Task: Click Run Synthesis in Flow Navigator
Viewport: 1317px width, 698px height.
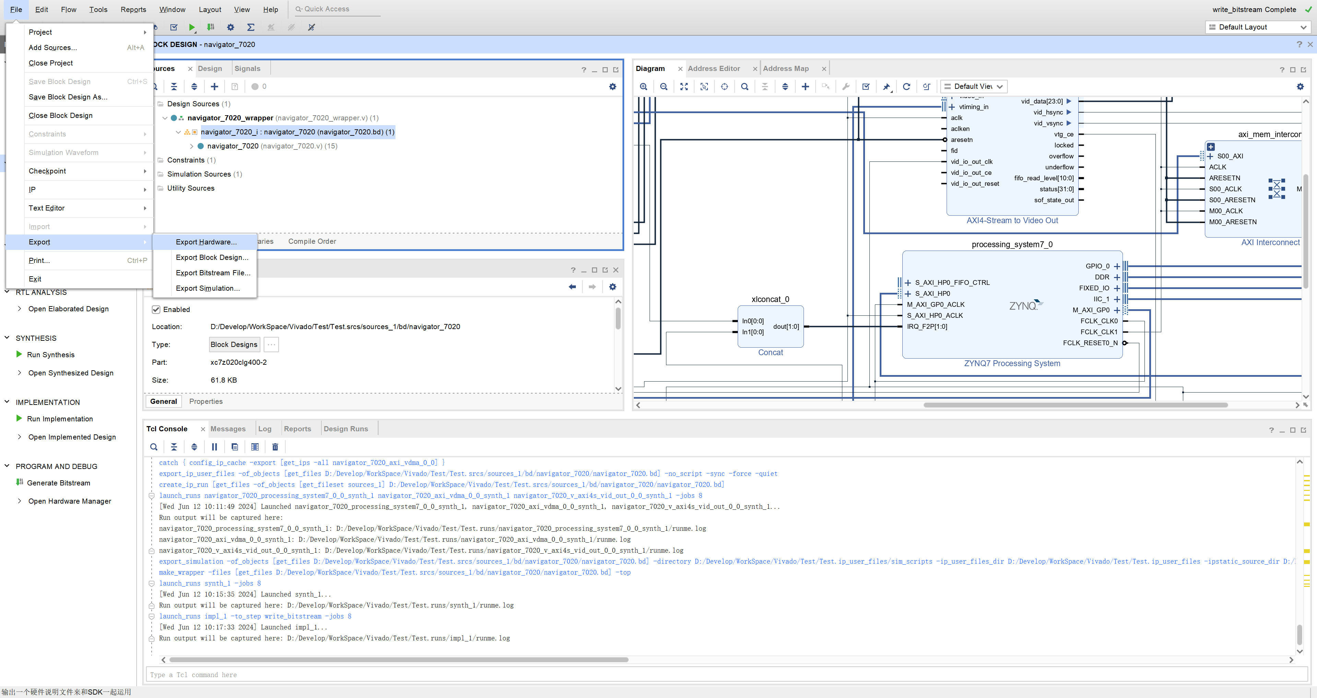Action: (51, 354)
